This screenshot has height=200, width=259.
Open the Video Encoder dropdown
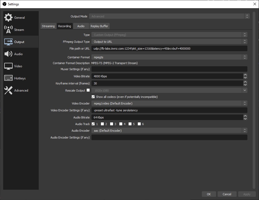click(169, 103)
